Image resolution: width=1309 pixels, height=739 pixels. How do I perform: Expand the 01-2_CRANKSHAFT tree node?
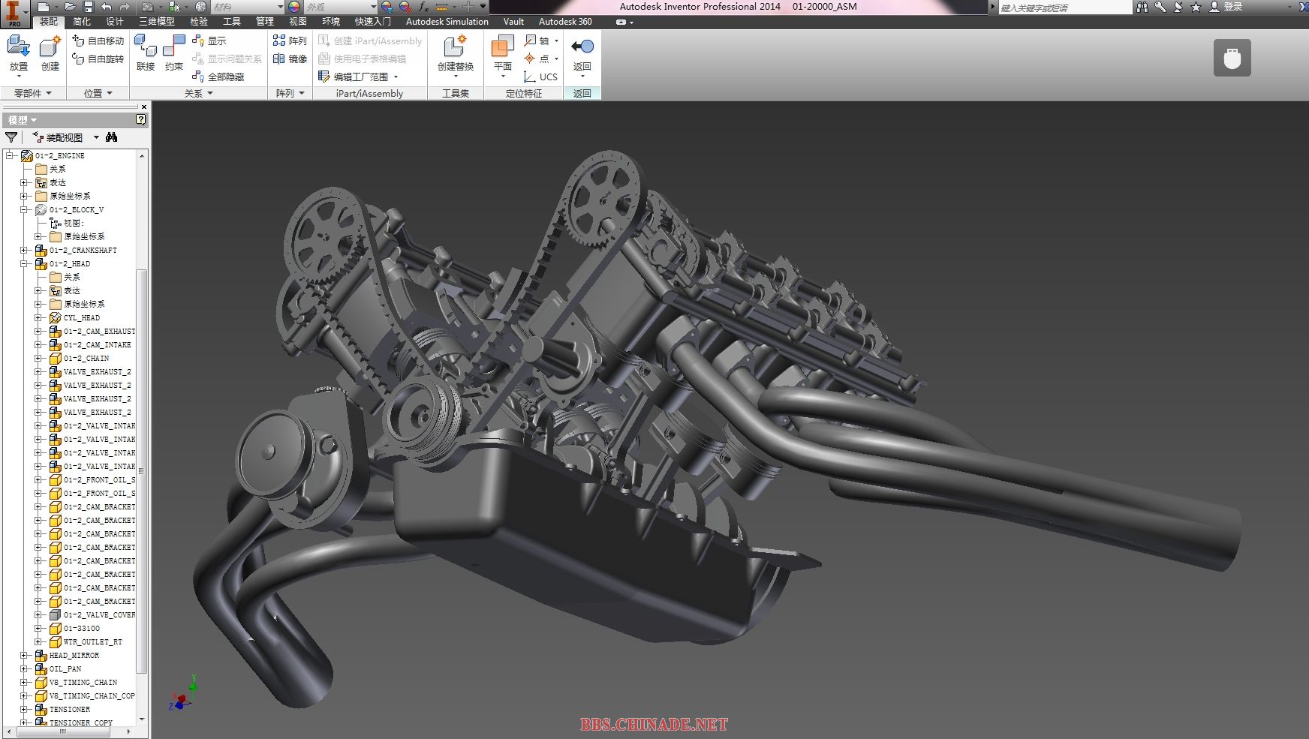click(24, 251)
